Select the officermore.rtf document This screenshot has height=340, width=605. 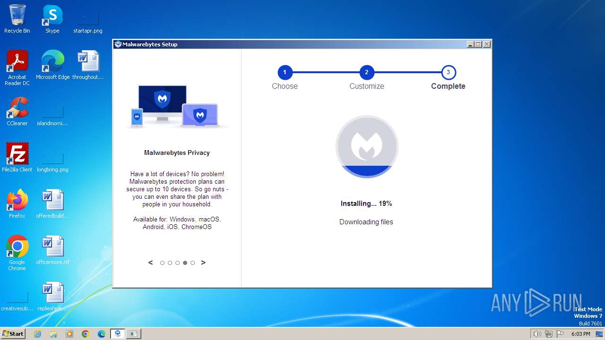pyautogui.click(x=52, y=250)
